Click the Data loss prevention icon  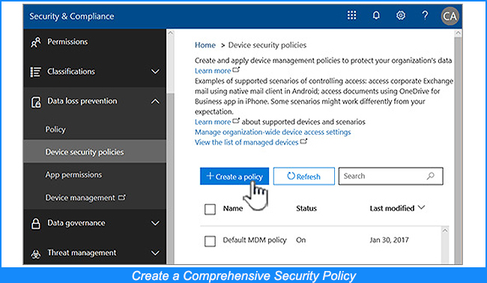[x=36, y=102]
